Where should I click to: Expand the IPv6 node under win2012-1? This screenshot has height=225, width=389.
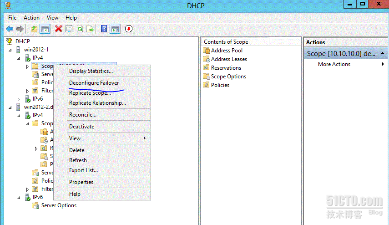pyautogui.click(x=19, y=99)
